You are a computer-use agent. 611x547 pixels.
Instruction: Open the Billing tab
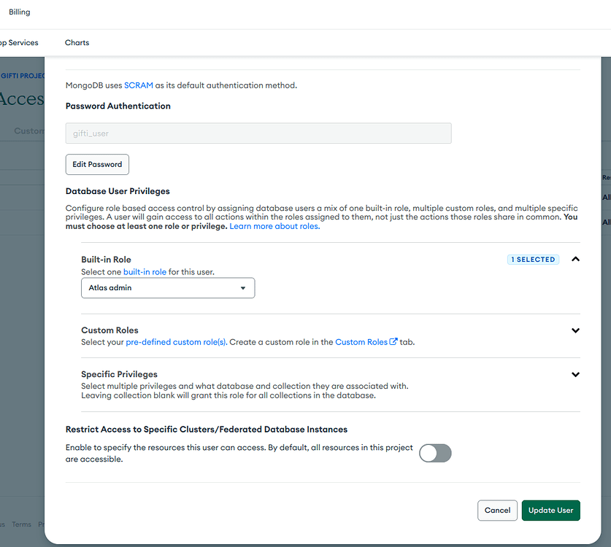pos(20,12)
